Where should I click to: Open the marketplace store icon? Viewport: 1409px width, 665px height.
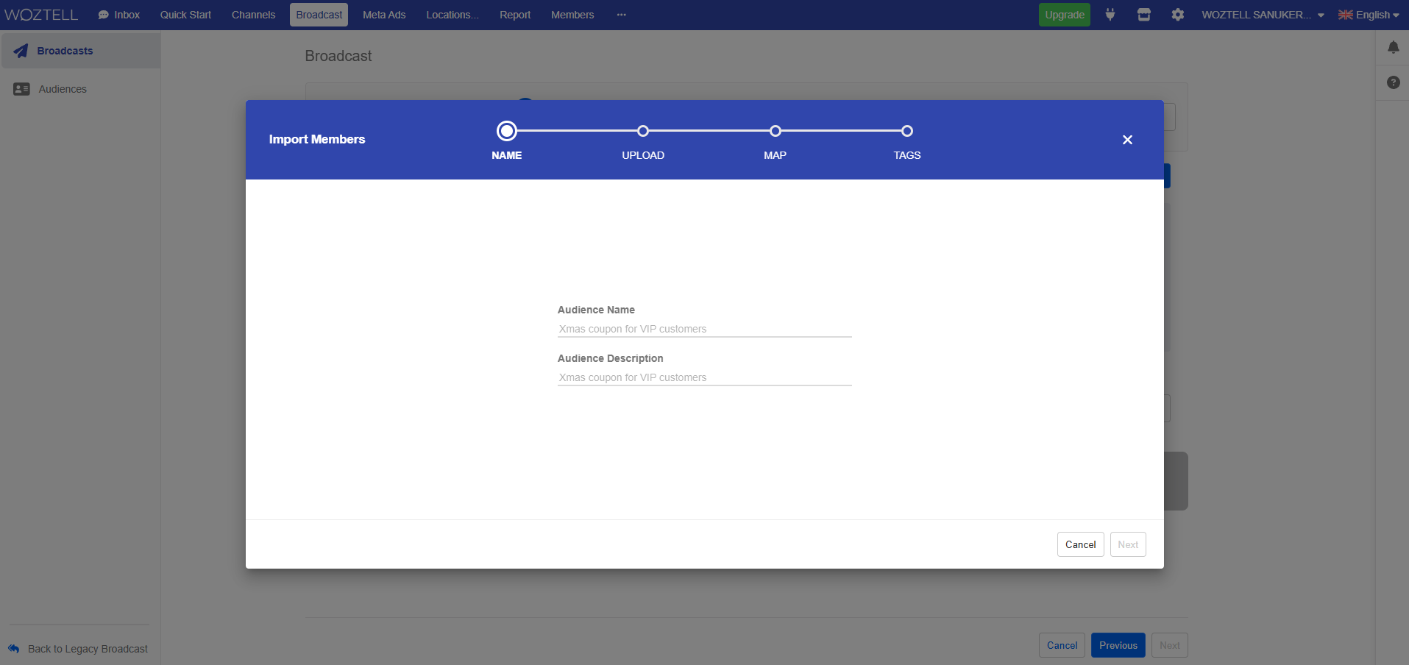coord(1143,15)
